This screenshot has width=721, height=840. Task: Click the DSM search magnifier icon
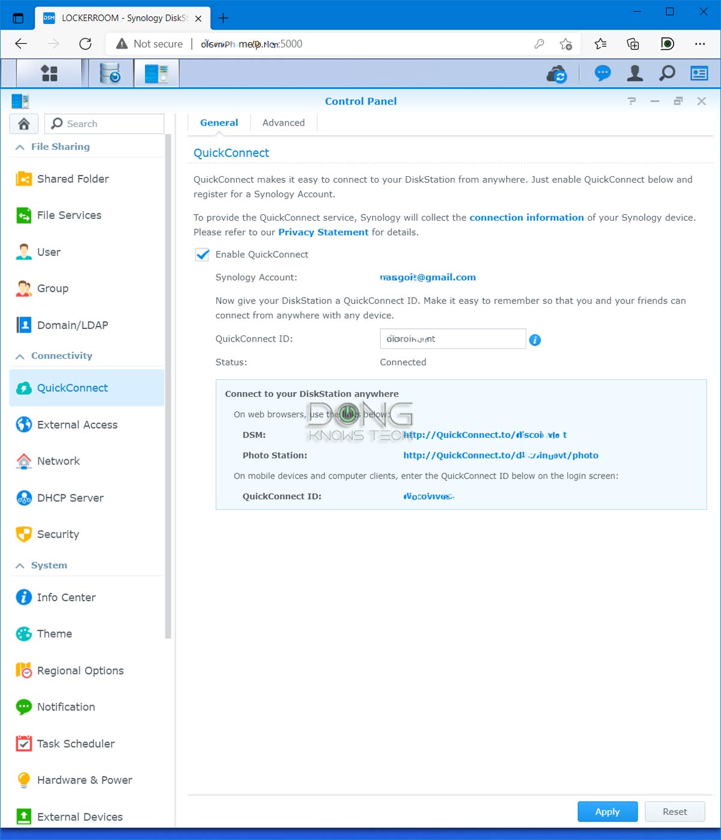pyautogui.click(x=667, y=73)
